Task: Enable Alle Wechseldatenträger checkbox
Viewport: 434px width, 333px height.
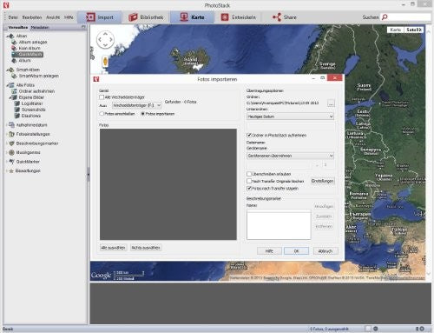Action: tap(102, 97)
